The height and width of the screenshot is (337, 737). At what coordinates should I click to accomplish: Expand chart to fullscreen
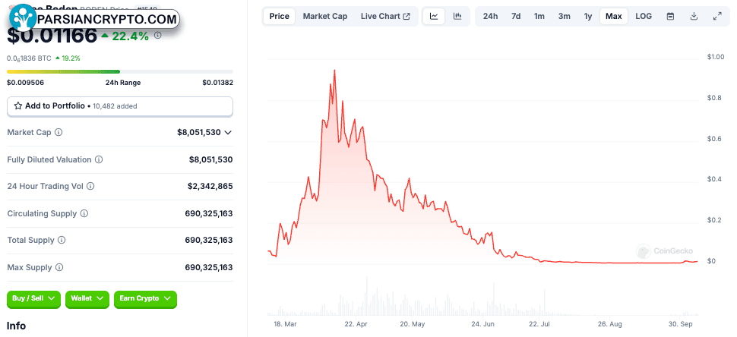tap(717, 17)
